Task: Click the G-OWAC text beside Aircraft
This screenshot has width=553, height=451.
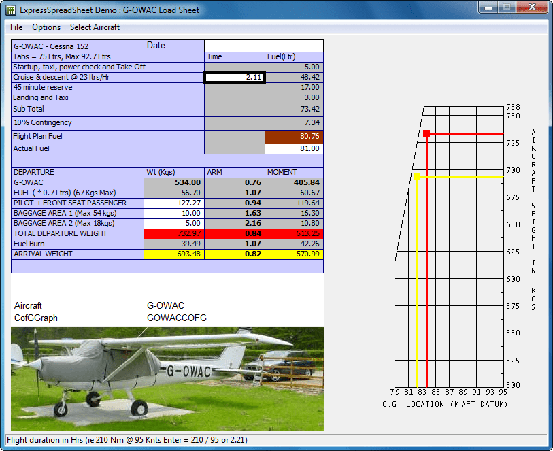Action: [165, 305]
